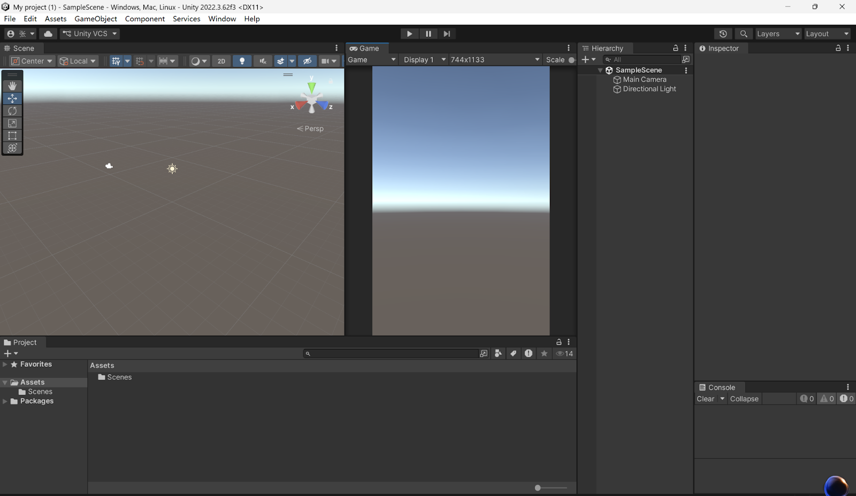Viewport: 856px width, 496px height.
Task: Open the editor search window
Action: click(x=743, y=33)
